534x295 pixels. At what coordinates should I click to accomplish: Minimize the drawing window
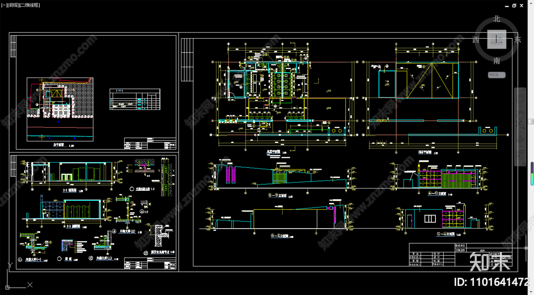tap(507, 6)
